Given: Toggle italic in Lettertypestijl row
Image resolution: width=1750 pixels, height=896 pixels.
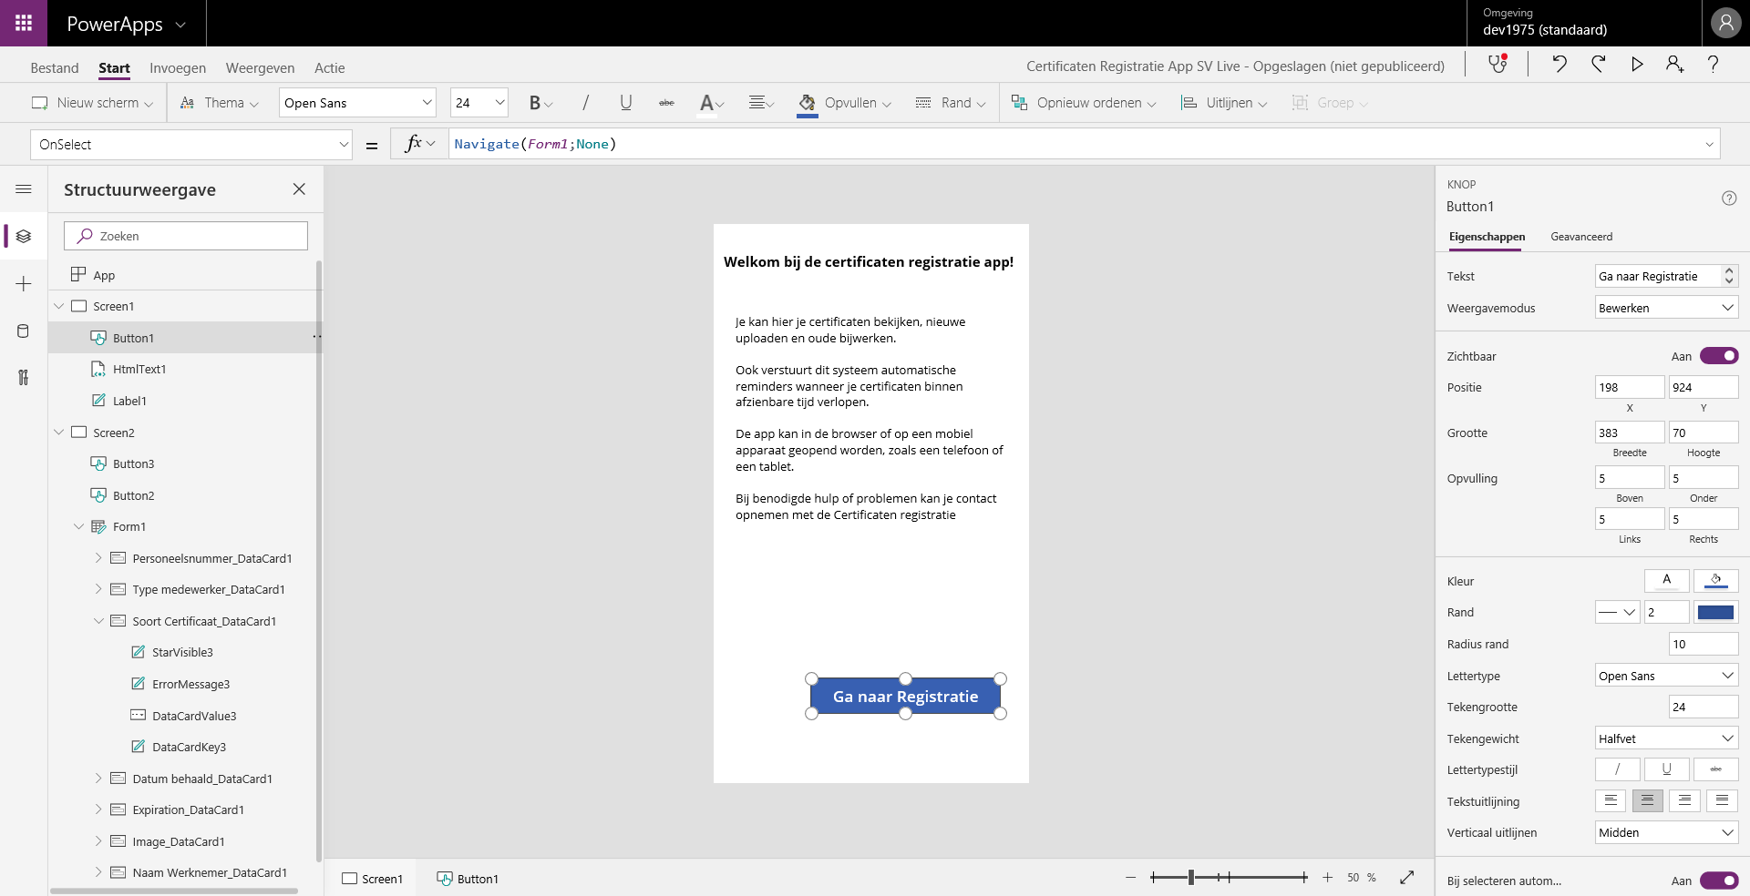Looking at the screenshot, I should [1618, 769].
